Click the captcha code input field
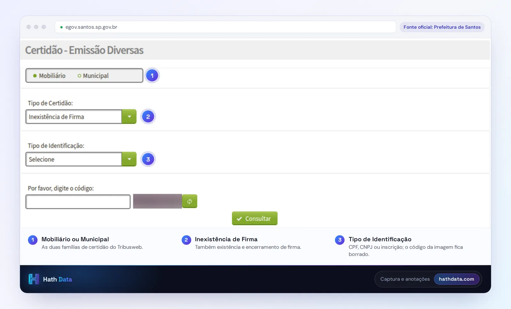This screenshot has width=511, height=309. coord(78,202)
